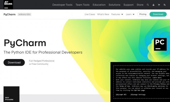Click 'Full-fledged Professional' text

coord(42,61)
